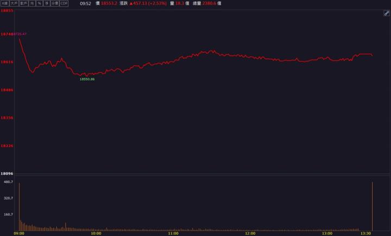Click the 18553.2 price value
The width and height of the screenshot is (391, 236).
(x=109, y=3)
